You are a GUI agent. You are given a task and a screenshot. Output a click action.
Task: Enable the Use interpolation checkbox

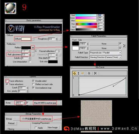[x=30, y=62]
